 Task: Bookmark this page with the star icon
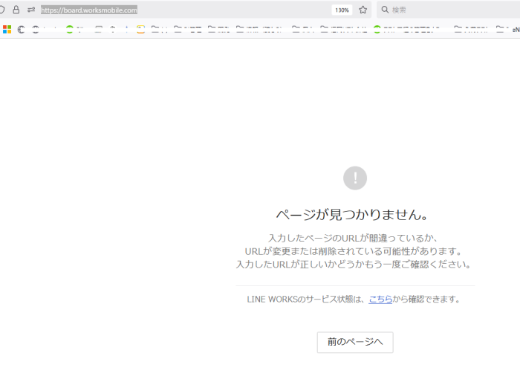363,10
